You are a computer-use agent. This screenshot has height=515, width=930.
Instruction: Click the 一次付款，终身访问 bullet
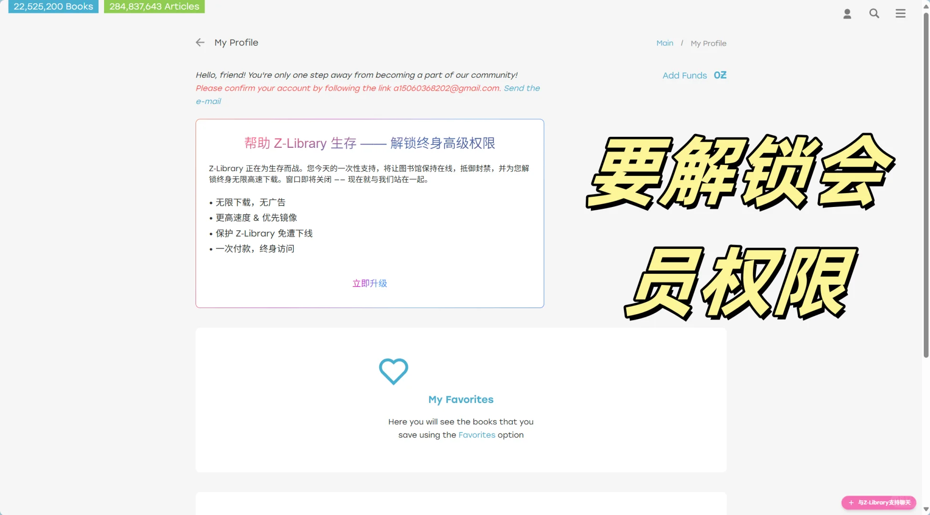point(255,249)
